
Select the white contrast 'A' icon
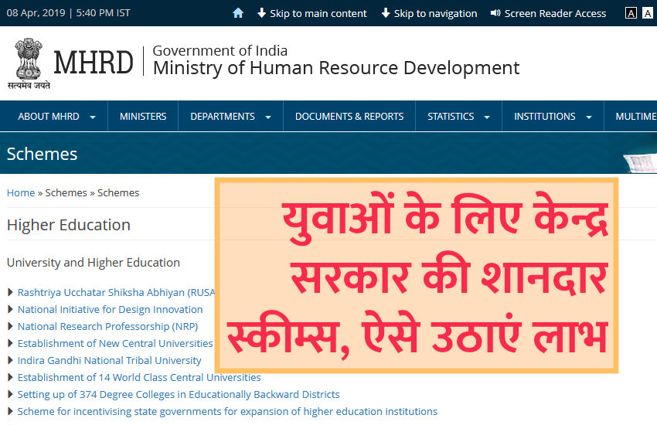click(x=648, y=13)
